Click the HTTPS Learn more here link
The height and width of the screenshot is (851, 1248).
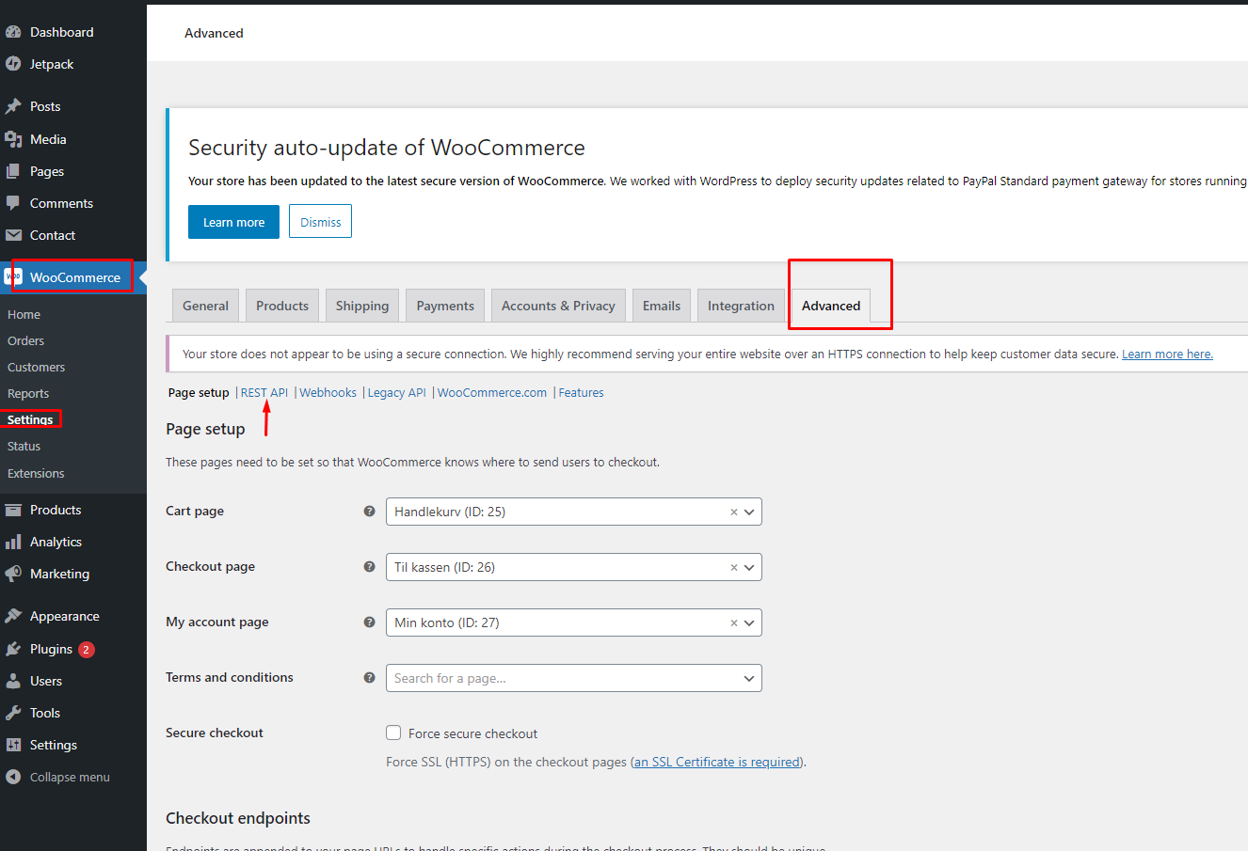coord(1167,355)
